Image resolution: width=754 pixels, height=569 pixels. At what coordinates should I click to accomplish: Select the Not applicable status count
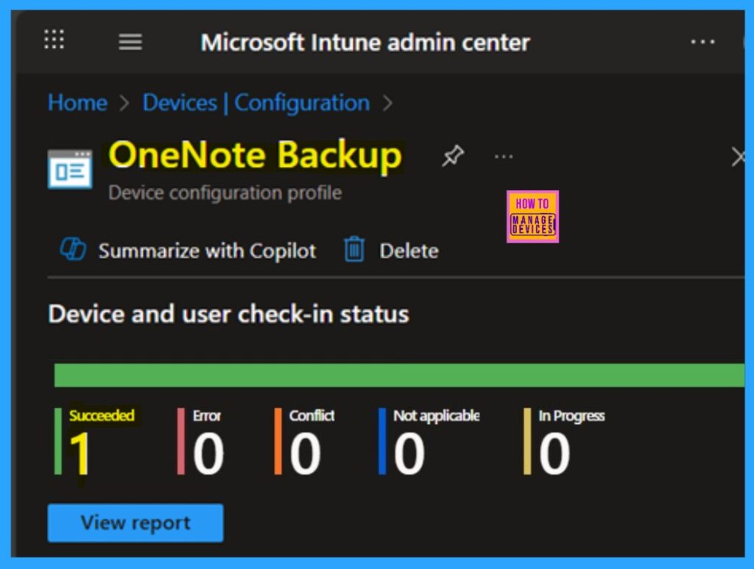(409, 453)
